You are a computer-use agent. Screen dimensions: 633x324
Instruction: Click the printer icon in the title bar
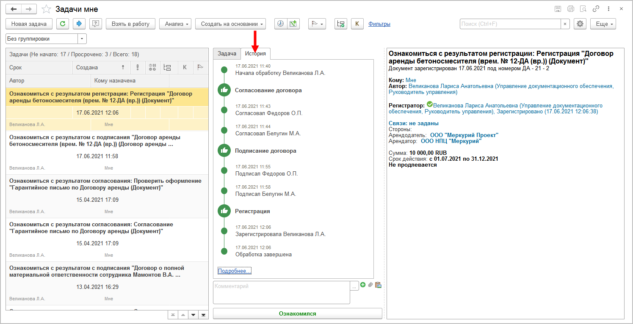pyautogui.click(x=570, y=9)
